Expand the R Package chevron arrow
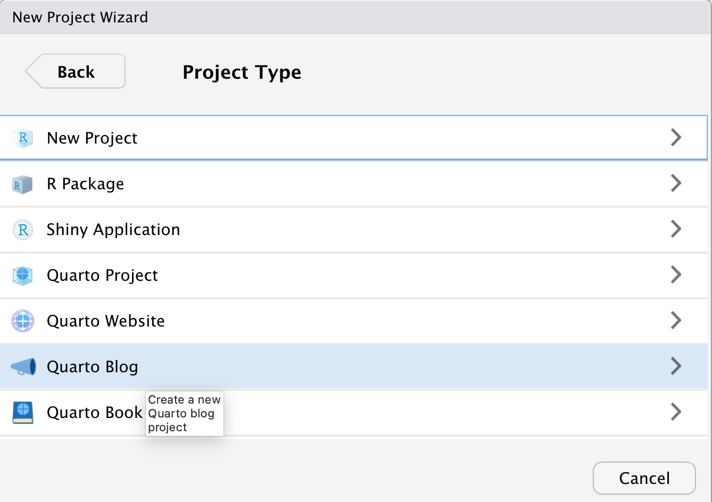This screenshot has width=712, height=502. [676, 183]
